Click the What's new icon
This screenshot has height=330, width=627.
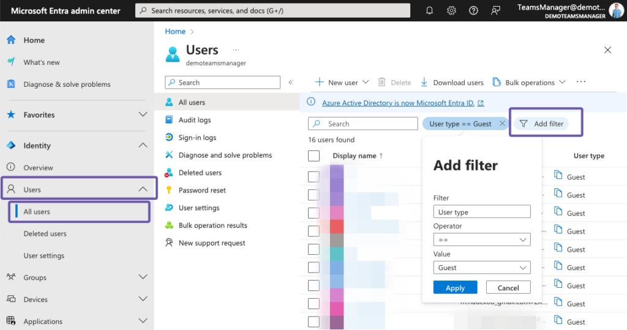[x=11, y=62]
